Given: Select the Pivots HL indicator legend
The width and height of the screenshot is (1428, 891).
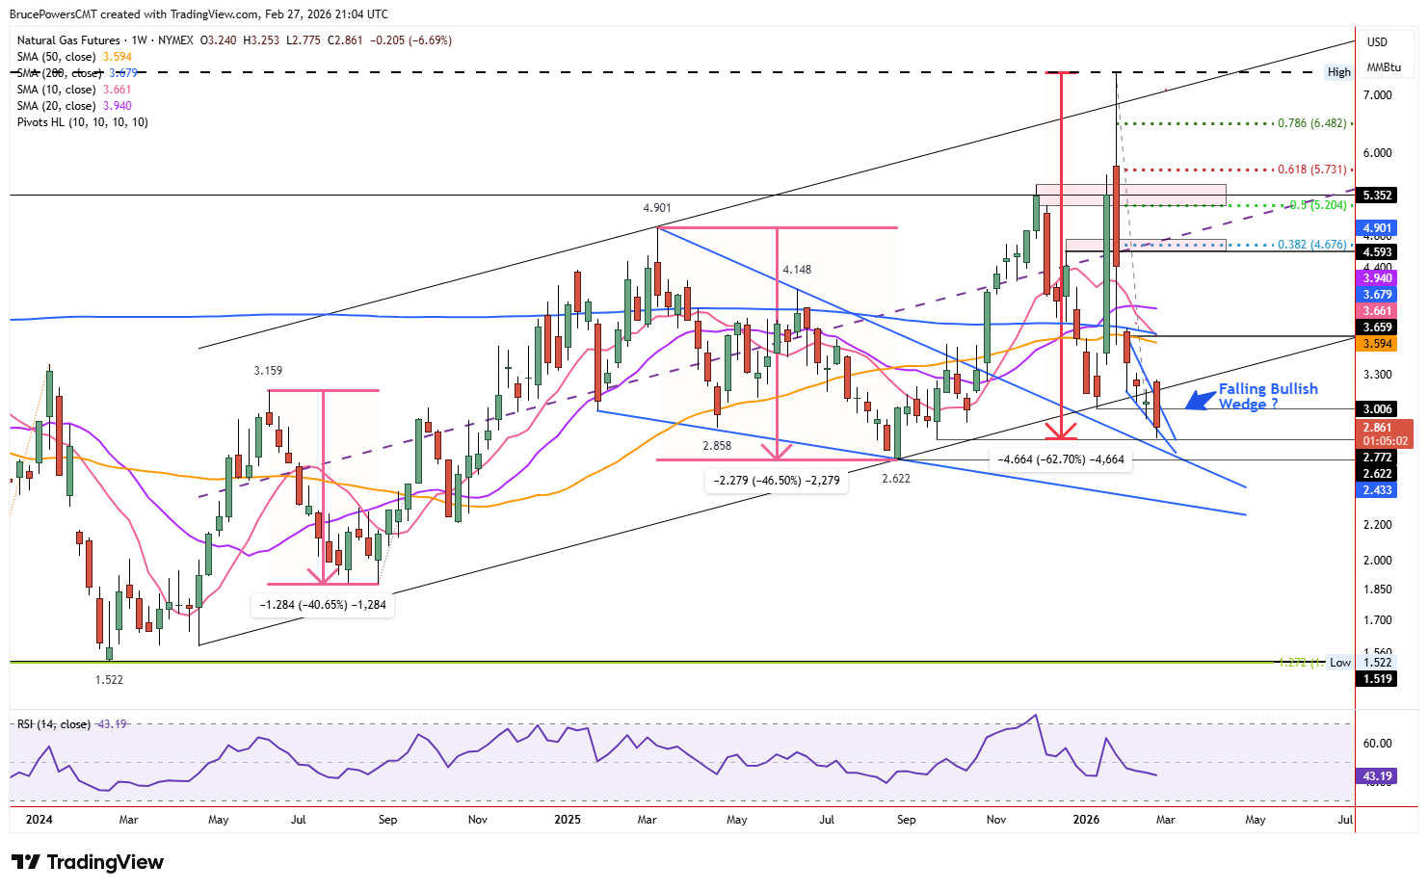Looking at the screenshot, I should (x=83, y=122).
